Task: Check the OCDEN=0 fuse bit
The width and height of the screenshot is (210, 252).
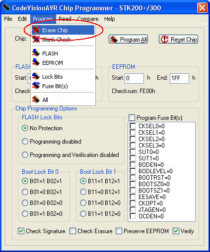Action: (x=133, y=216)
